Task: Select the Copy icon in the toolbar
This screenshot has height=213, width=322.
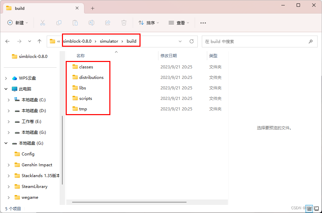Action: (59, 23)
